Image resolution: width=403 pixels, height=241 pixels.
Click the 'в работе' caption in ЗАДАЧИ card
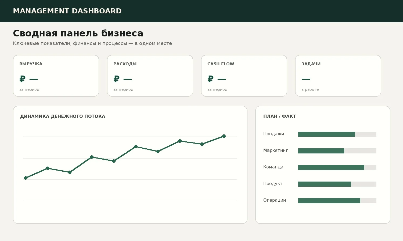310,89
